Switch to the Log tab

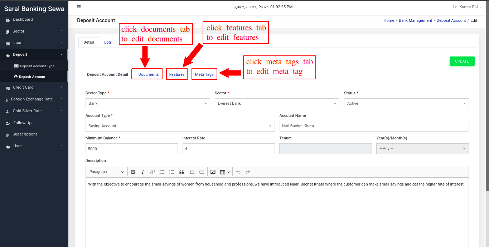[107, 43]
